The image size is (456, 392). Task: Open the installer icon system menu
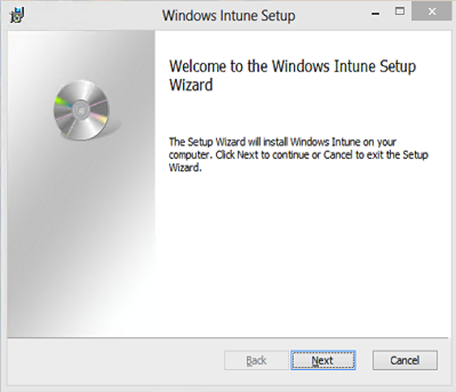(x=17, y=15)
